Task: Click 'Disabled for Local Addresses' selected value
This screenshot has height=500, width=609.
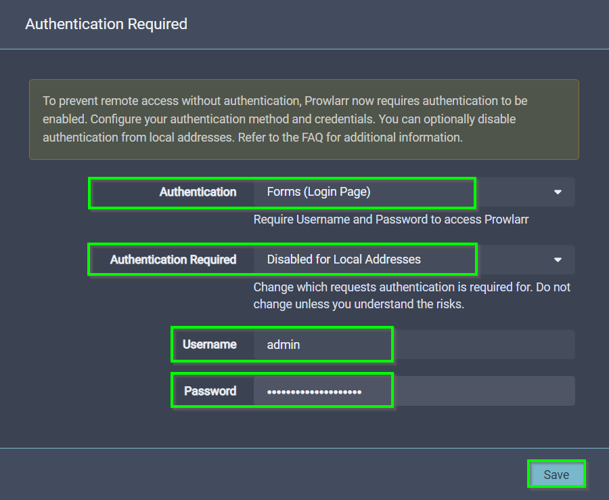Action: pyautogui.click(x=344, y=259)
